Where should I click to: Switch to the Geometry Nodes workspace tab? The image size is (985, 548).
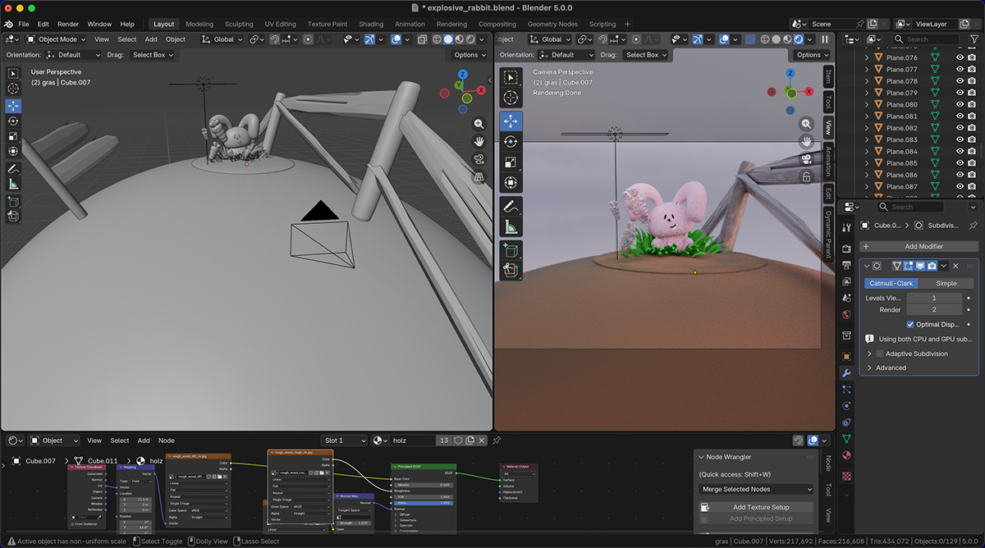click(552, 24)
